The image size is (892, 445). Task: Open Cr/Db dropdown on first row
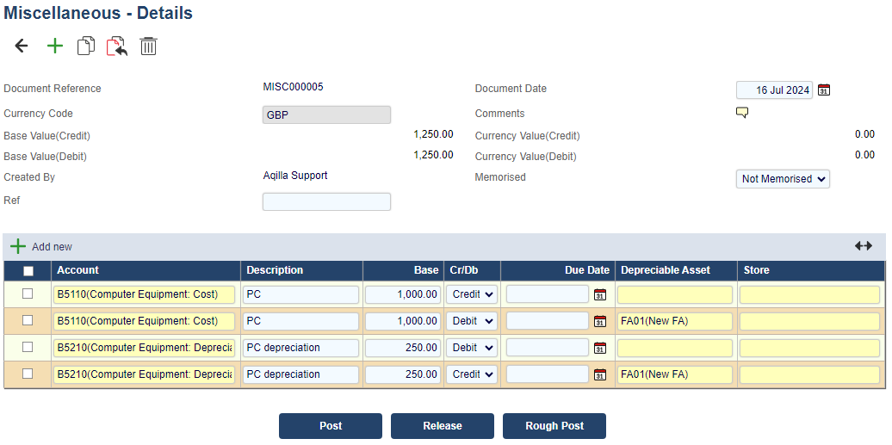(472, 294)
